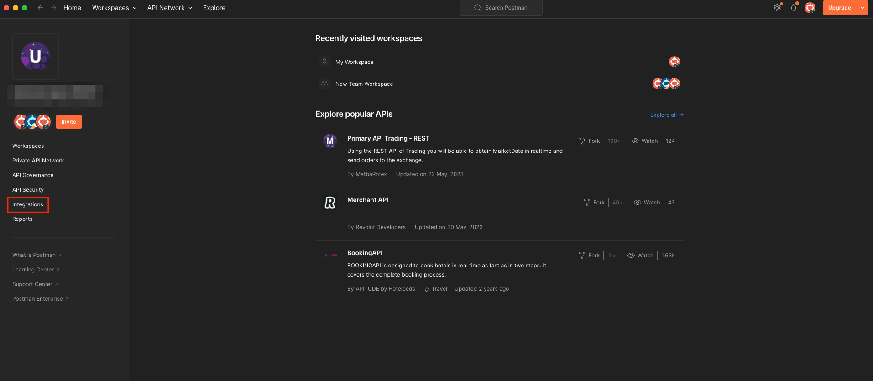Follow the Support Center link
The width and height of the screenshot is (873, 381).
[x=35, y=284]
